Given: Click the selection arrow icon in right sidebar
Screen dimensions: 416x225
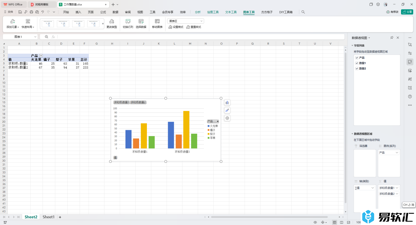Looking at the screenshot, I should pos(410,44).
